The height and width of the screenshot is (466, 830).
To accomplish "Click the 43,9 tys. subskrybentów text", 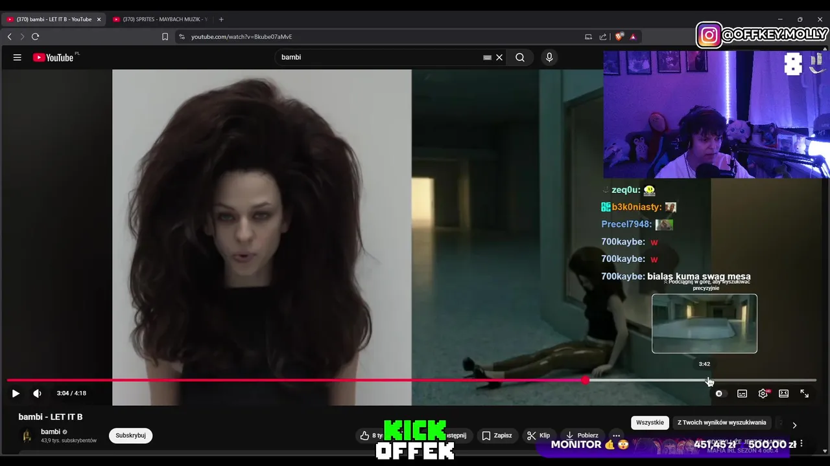I will 69,441.
